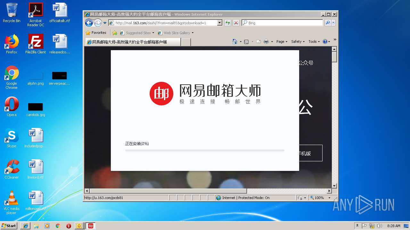Viewport: 410px width, 230px height.
Task: Open the Tools menu
Action: click(x=314, y=42)
